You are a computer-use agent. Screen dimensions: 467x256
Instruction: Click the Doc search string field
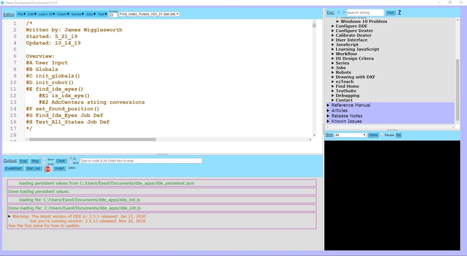click(365, 13)
